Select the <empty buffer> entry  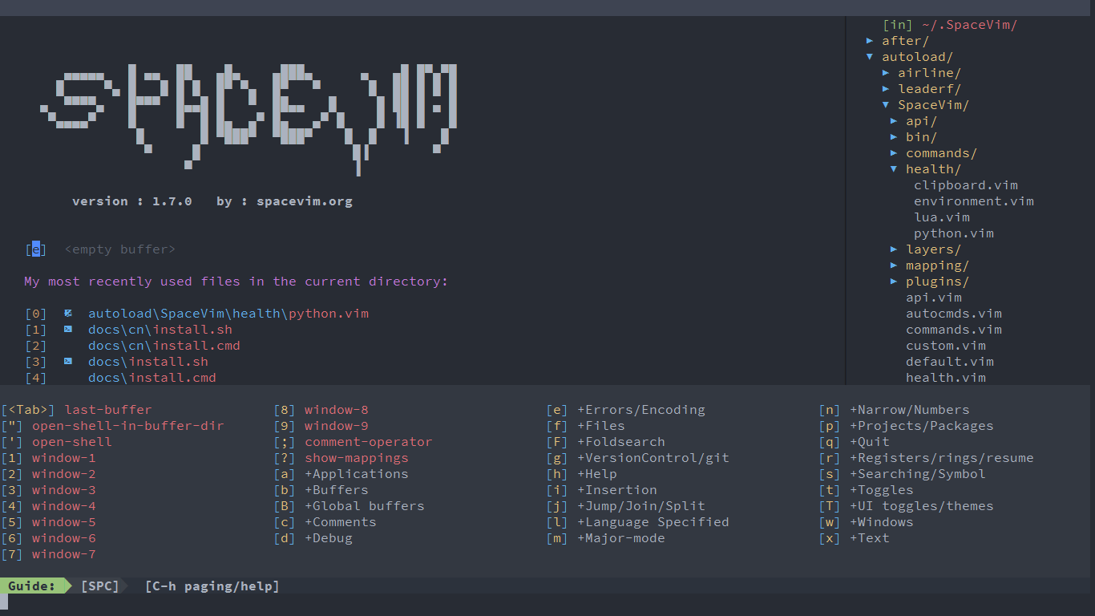pos(120,249)
